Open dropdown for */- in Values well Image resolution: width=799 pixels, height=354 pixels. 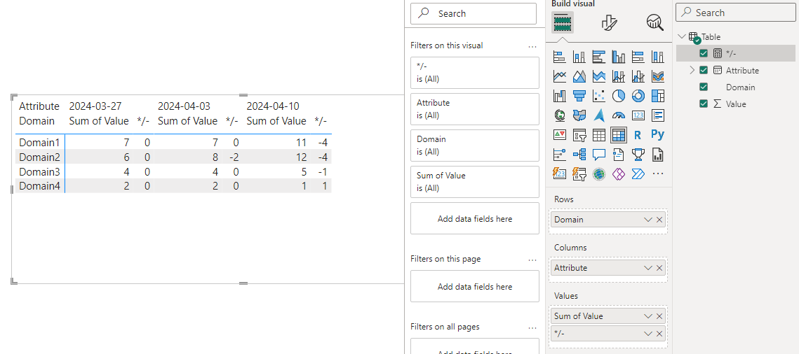[648, 333]
